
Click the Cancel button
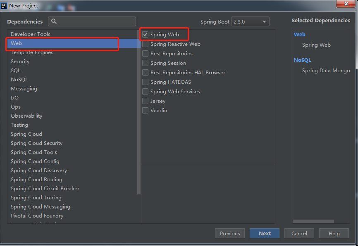299,233
